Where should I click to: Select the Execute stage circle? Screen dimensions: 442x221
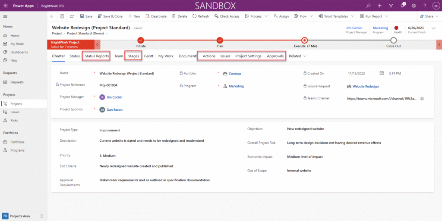click(305, 40)
